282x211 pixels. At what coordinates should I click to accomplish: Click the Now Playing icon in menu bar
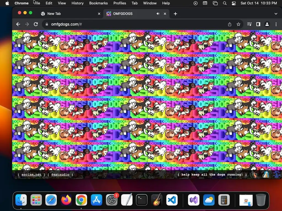[x=196, y=3]
